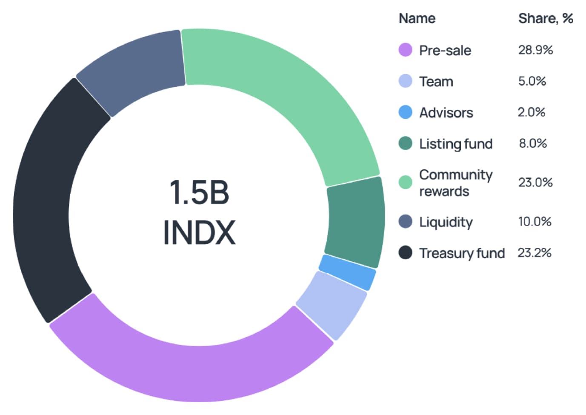Screen dimensions: 586x415
Task: Click the 23.0% share value
Action: click(x=535, y=182)
